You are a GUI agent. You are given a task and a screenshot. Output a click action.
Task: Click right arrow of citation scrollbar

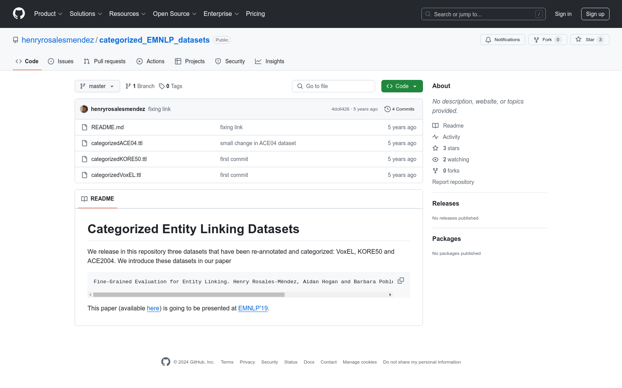[x=390, y=295]
